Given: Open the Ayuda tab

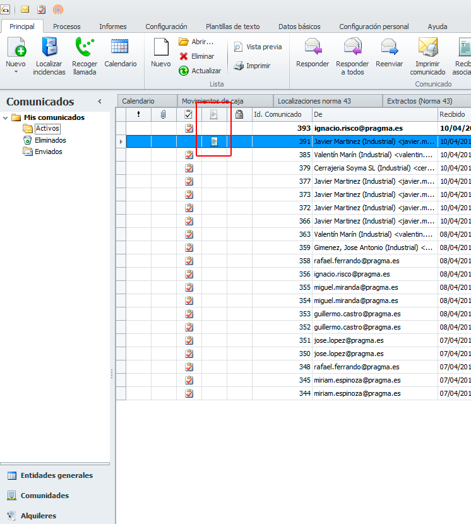Looking at the screenshot, I should point(438,27).
